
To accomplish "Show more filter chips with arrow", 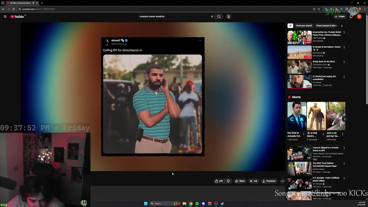I will [x=342, y=26].
